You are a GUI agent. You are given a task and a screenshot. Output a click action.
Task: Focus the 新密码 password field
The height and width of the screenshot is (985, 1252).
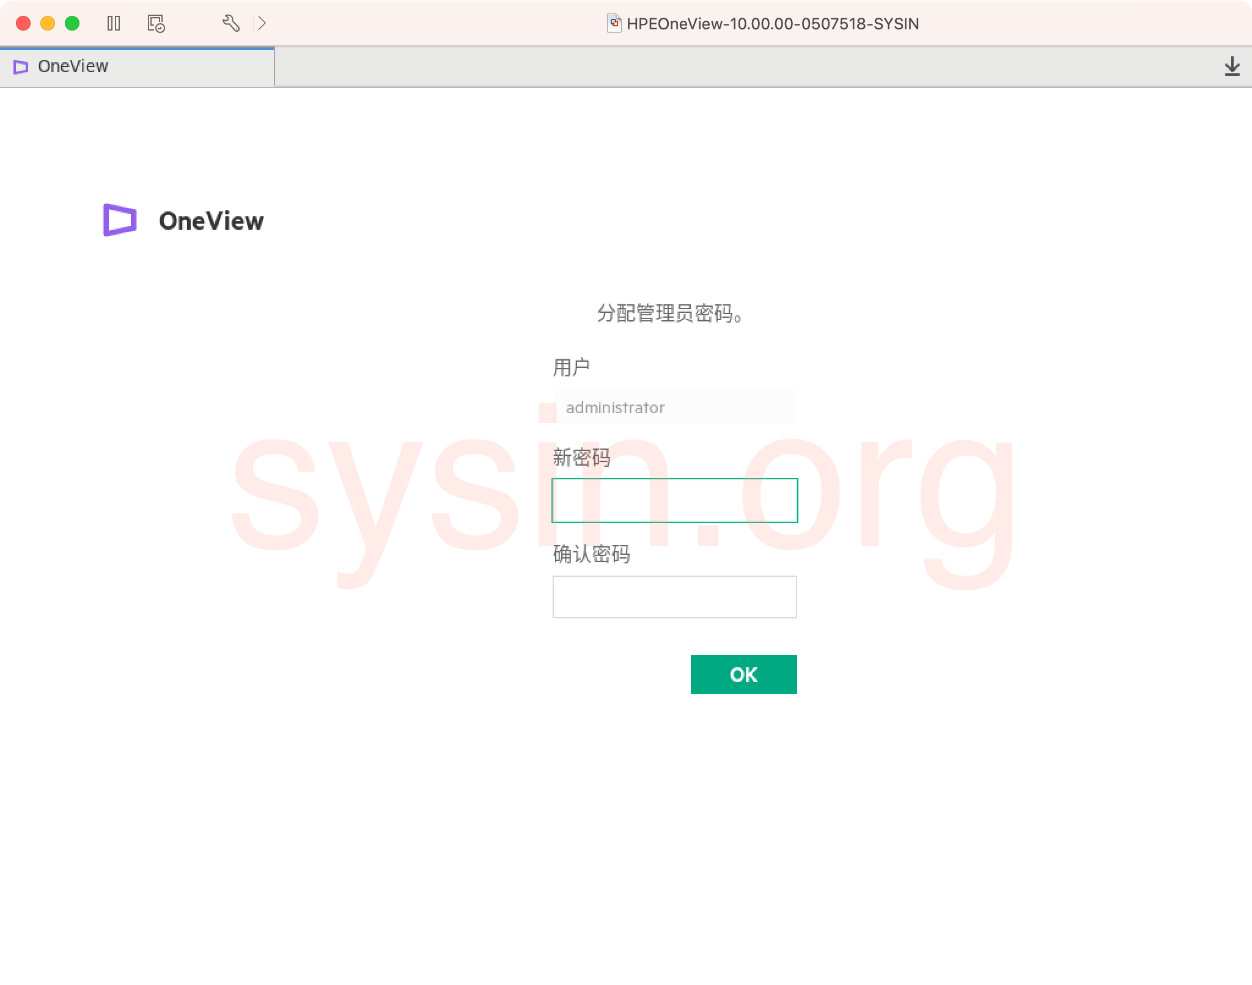pyautogui.click(x=674, y=500)
